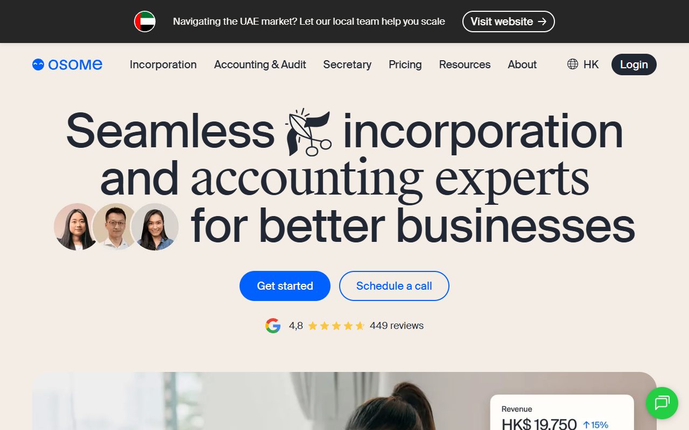Open the green live chat bubble
Image resolution: width=689 pixels, height=430 pixels.
pos(662,403)
